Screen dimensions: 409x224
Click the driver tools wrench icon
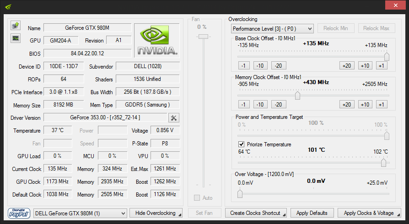pyautogui.click(x=174, y=118)
